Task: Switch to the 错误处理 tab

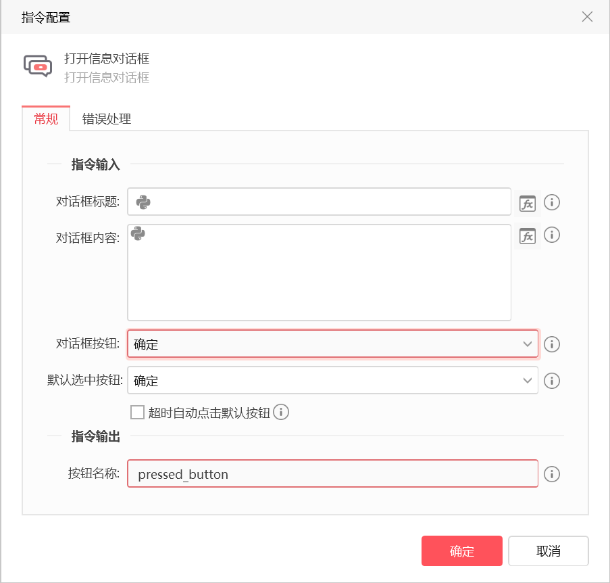Action: tap(107, 119)
